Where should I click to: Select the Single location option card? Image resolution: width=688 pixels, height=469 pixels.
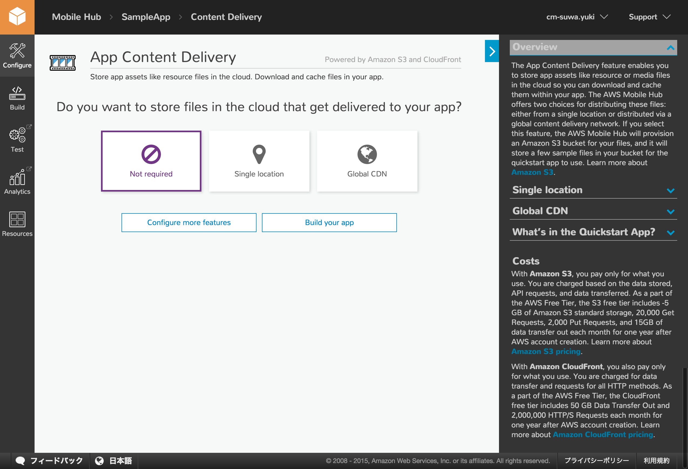pos(259,161)
